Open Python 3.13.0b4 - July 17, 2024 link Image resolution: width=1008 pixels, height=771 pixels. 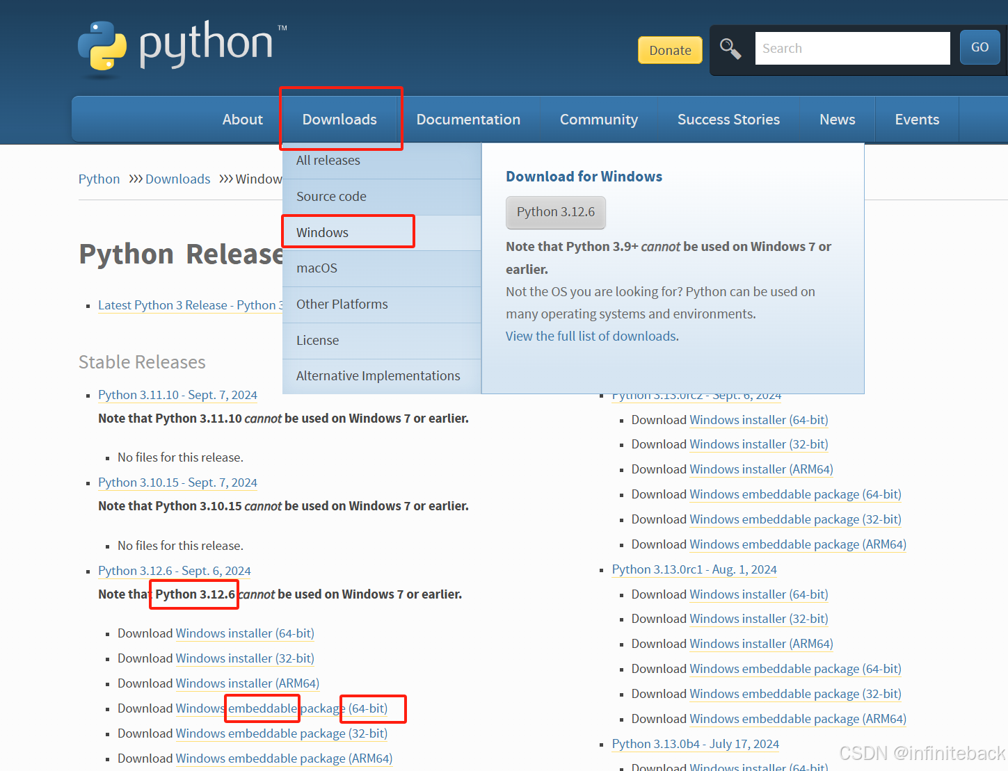[696, 744]
